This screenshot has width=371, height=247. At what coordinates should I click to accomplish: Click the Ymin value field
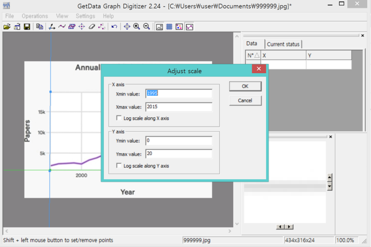pyautogui.click(x=179, y=140)
